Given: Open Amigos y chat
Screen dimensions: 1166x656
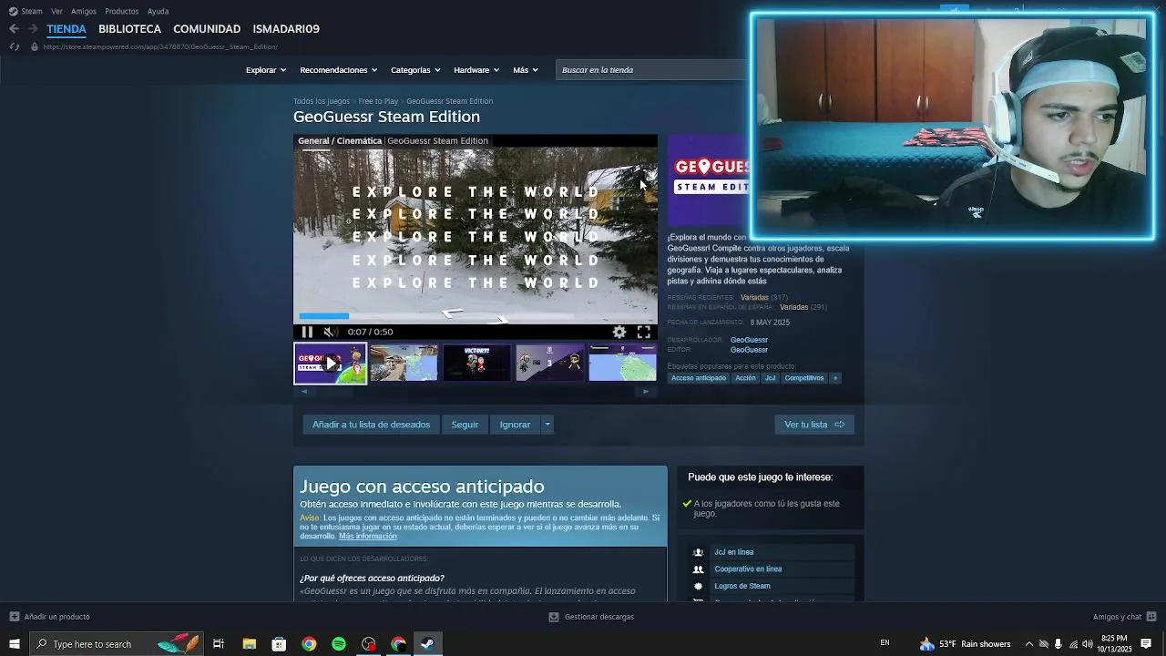Looking at the screenshot, I should tap(1124, 617).
